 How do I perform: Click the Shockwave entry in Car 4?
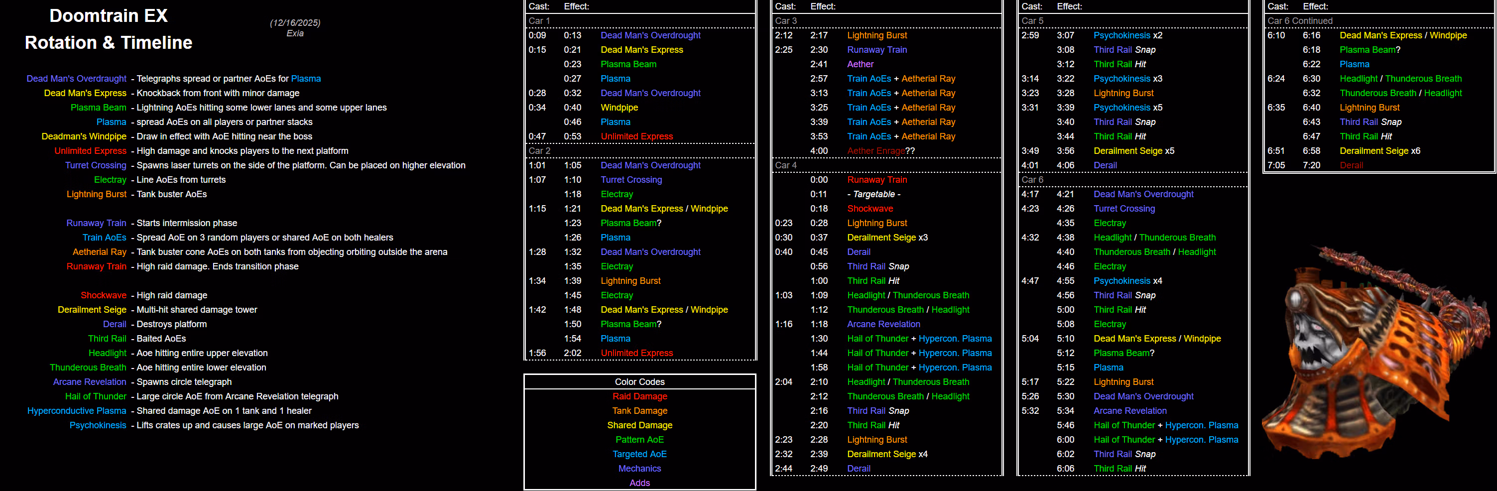[869, 209]
